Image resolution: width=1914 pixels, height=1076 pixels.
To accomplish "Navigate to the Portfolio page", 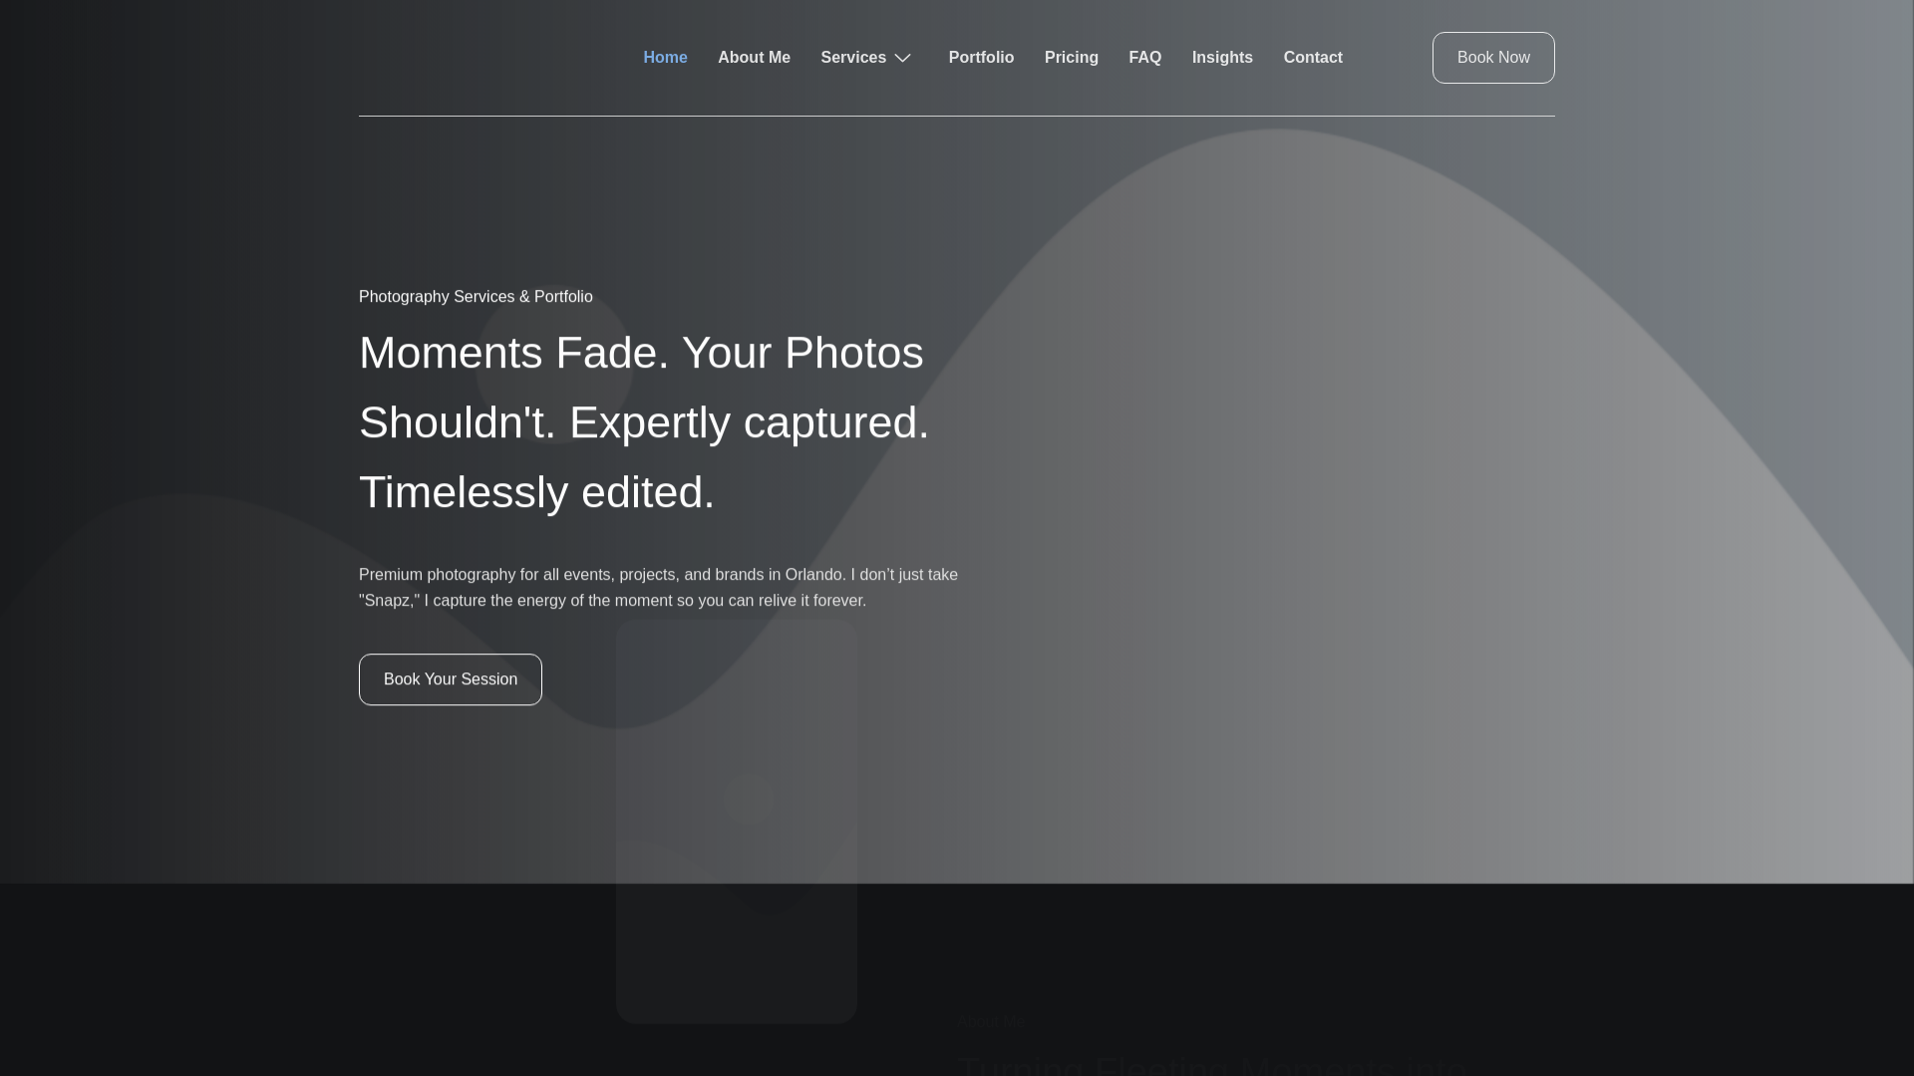I will [981, 58].
